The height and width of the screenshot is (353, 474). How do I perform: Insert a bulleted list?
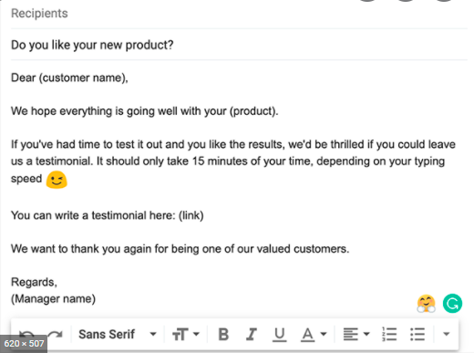coord(417,334)
